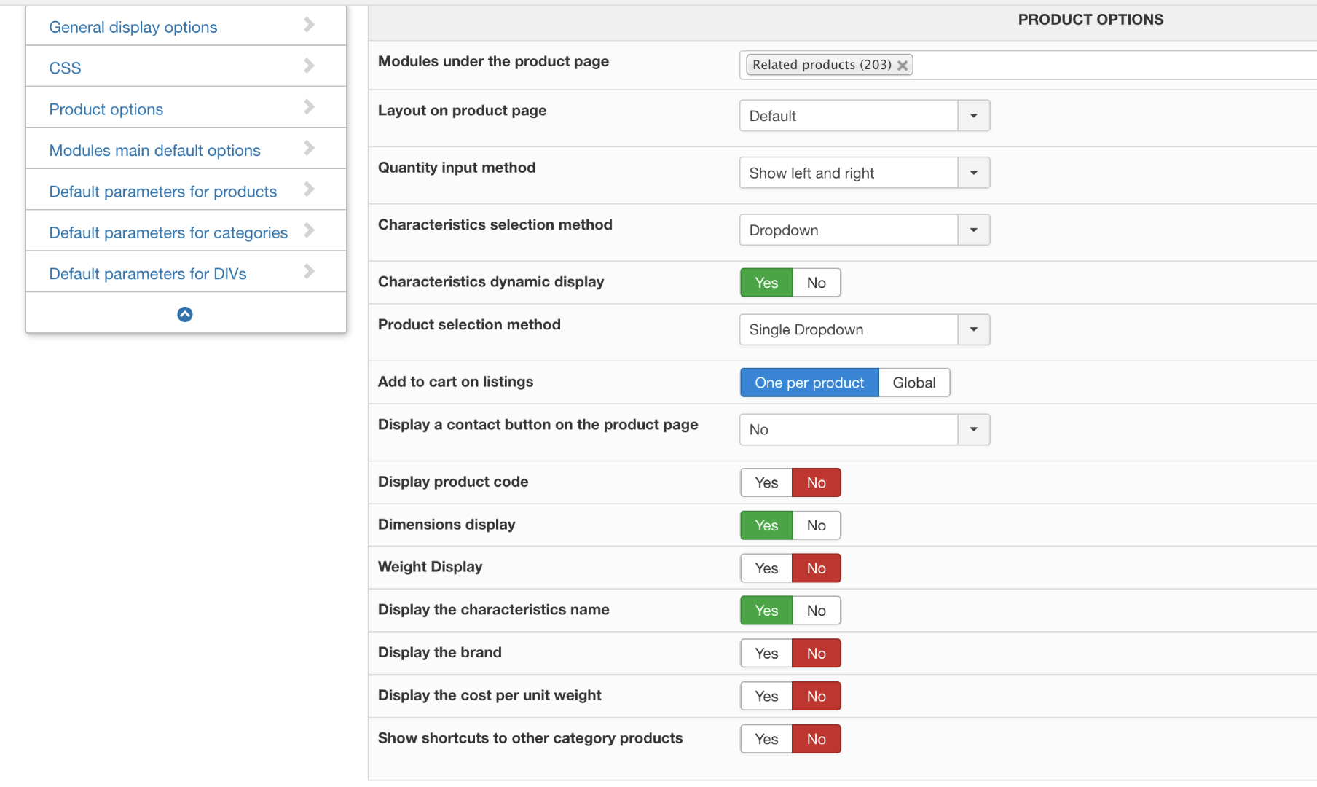Turn on Weight Display by clicking Yes
This screenshot has height=787, width=1317.
click(766, 568)
